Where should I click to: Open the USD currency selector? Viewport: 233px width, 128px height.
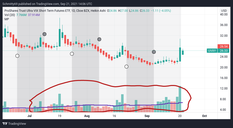point(224,10)
